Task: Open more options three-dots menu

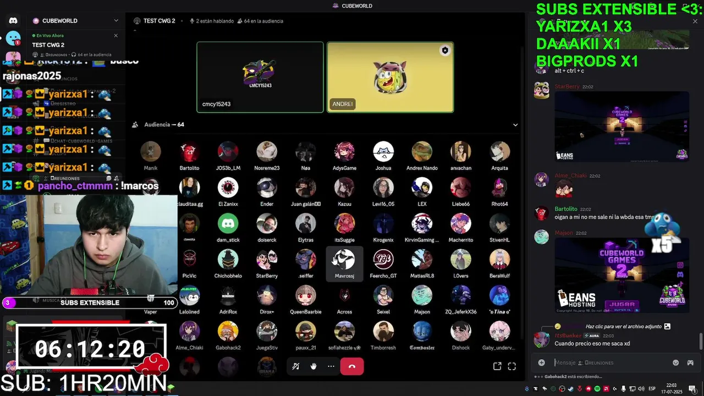Action: point(331,366)
